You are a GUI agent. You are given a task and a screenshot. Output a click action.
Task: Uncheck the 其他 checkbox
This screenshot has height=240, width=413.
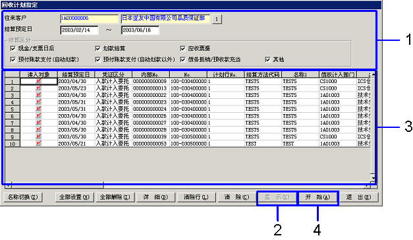coord(268,60)
